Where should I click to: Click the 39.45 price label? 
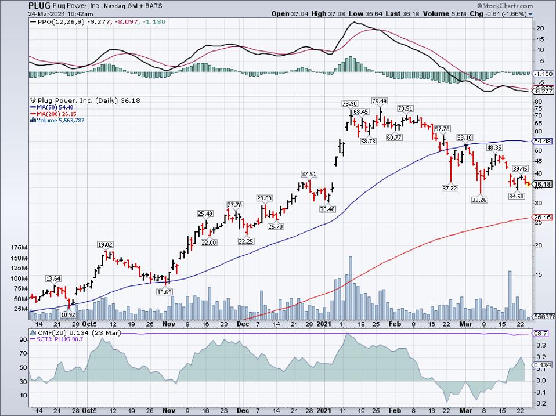click(520, 169)
